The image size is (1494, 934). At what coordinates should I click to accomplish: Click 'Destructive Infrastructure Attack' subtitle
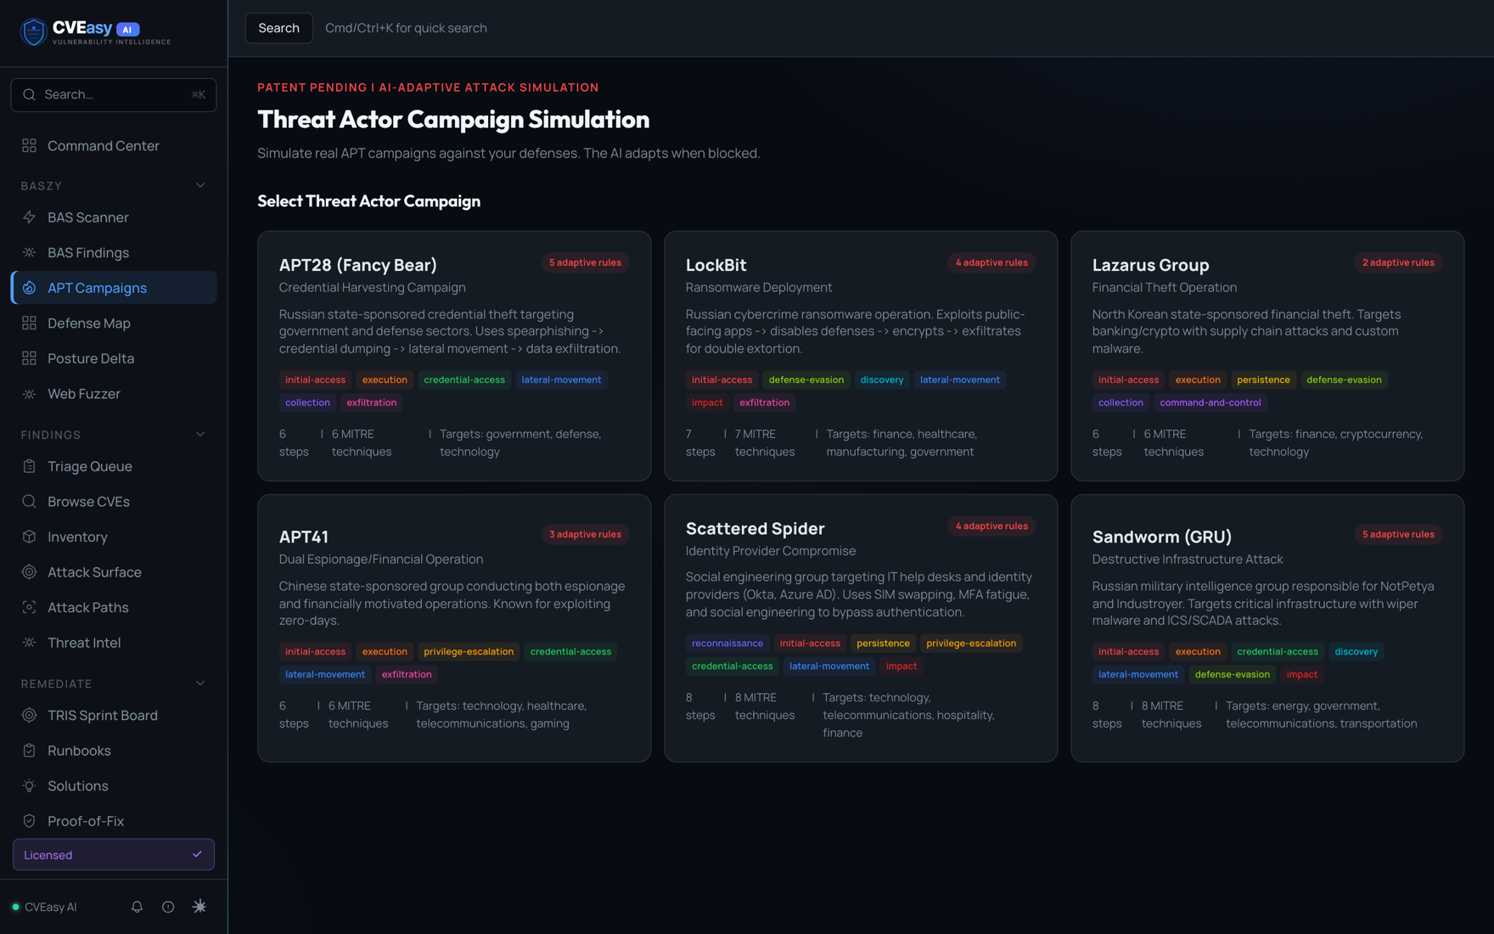coord(1187,560)
